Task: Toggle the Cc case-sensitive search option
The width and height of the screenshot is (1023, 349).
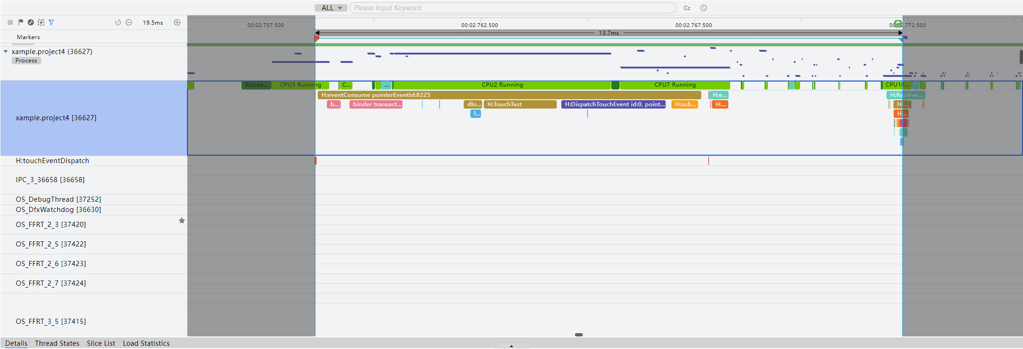Action: [687, 8]
